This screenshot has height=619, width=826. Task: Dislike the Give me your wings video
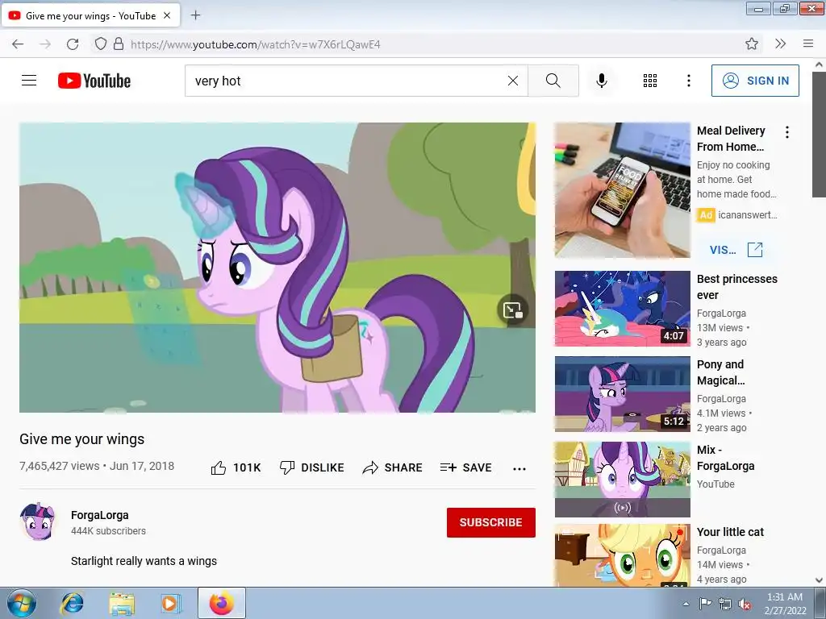pos(312,467)
